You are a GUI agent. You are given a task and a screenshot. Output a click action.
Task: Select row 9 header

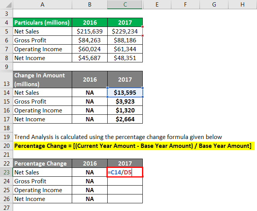tap(7, 67)
